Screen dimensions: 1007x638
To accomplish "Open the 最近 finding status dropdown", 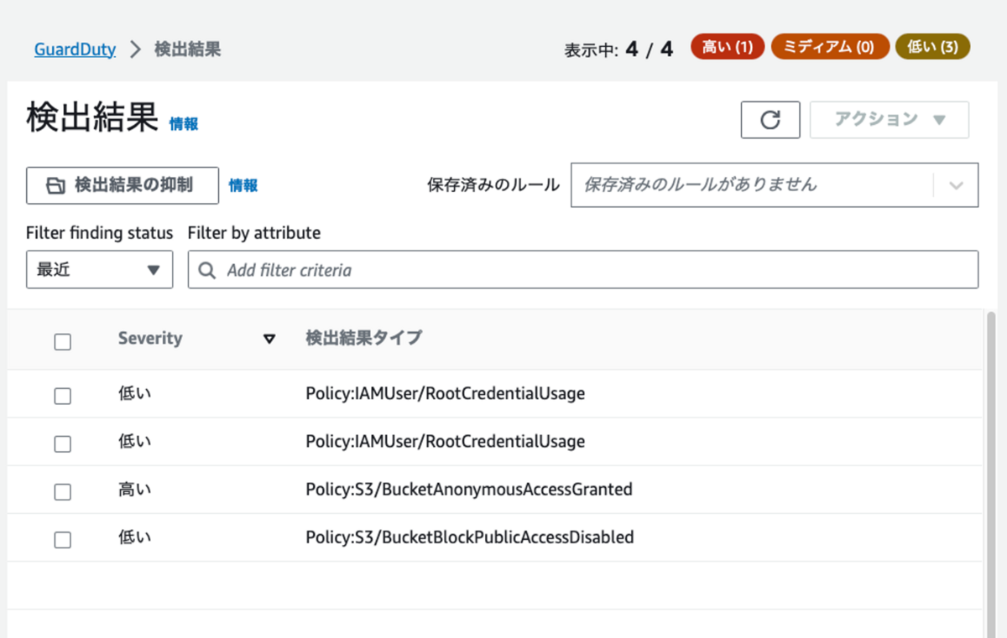I will [x=99, y=270].
